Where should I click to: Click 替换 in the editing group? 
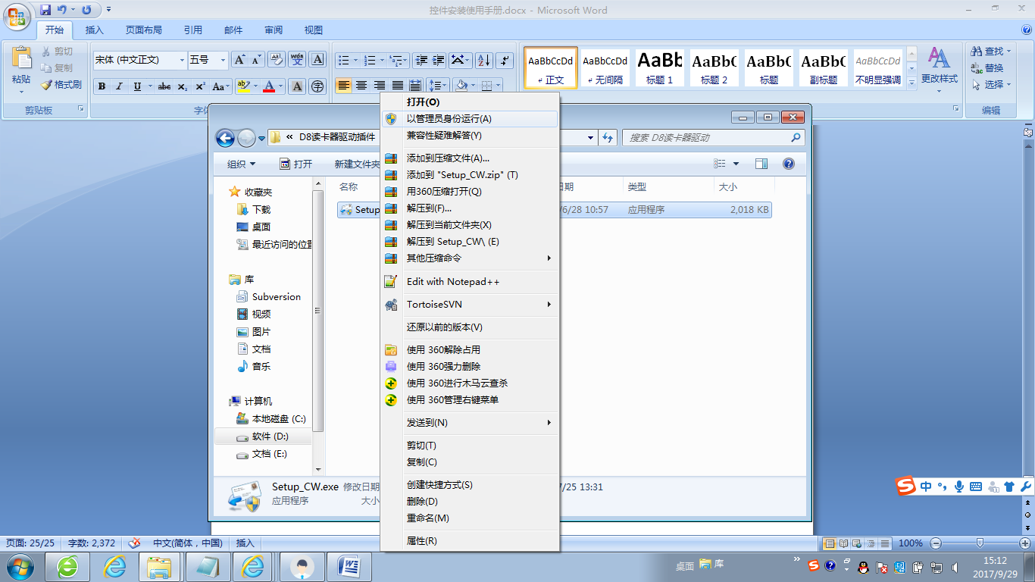click(987, 68)
